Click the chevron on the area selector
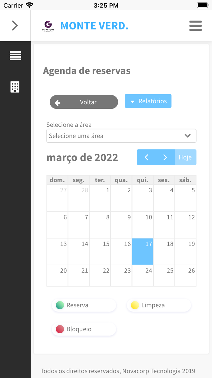 pyautogui.click(x=187, y=136)
